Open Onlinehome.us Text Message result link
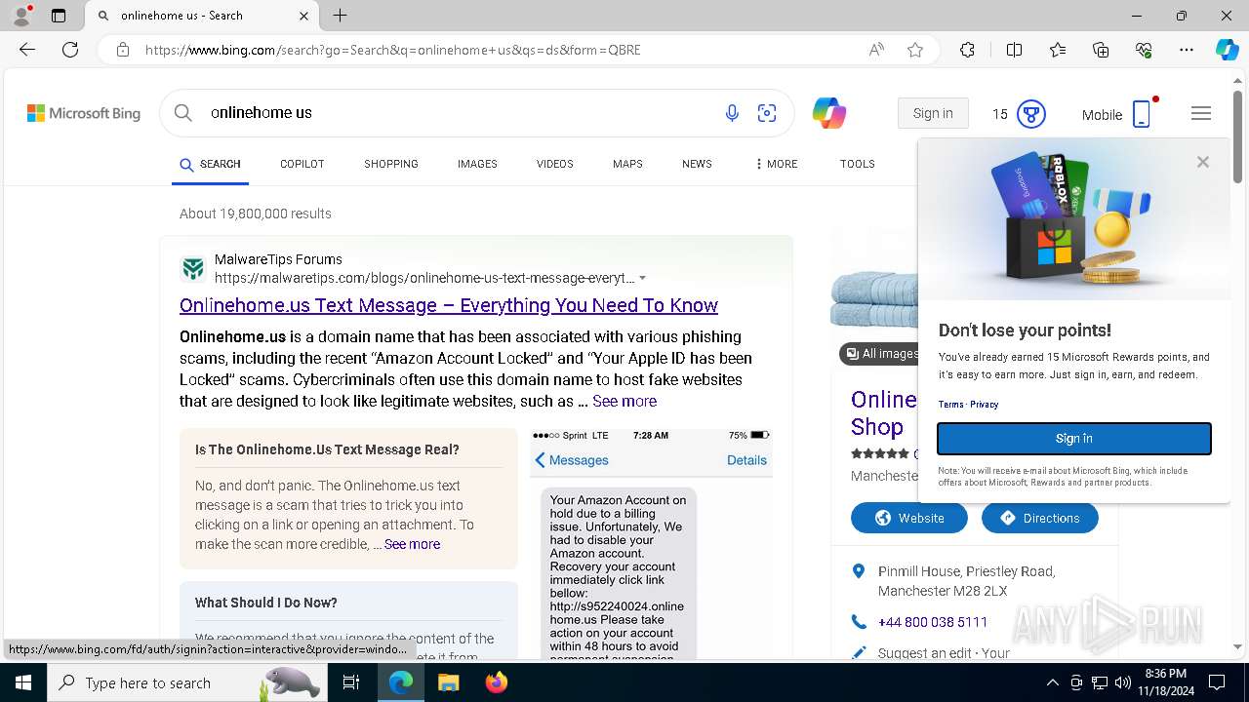 click(x=449, y=305)
